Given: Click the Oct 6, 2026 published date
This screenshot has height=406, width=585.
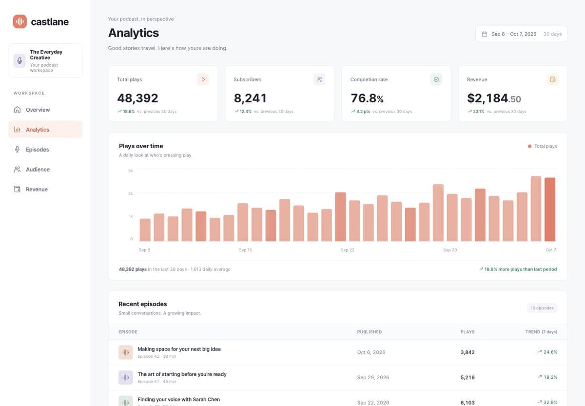Looking at the screenshot, I should pyautogui.click(x=371, y=352).
